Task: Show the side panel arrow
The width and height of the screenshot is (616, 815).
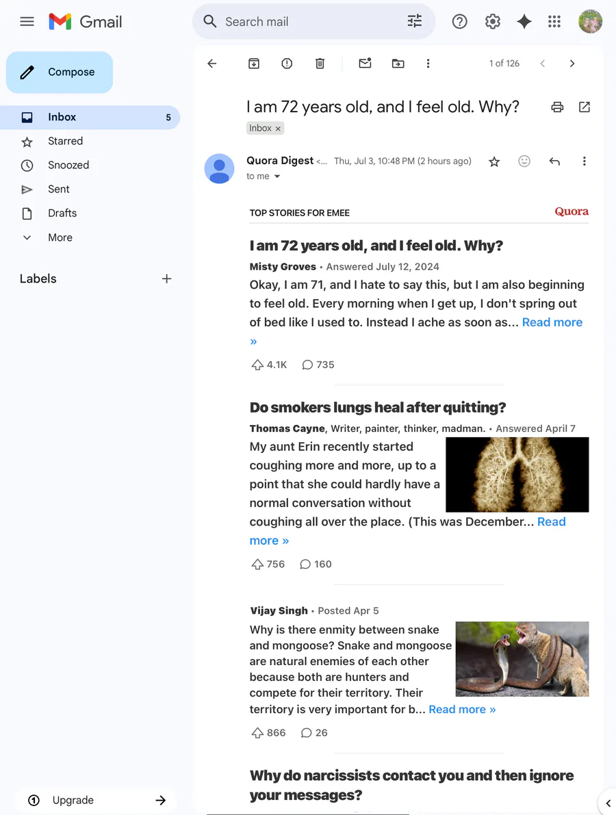Action: [608, 803]
